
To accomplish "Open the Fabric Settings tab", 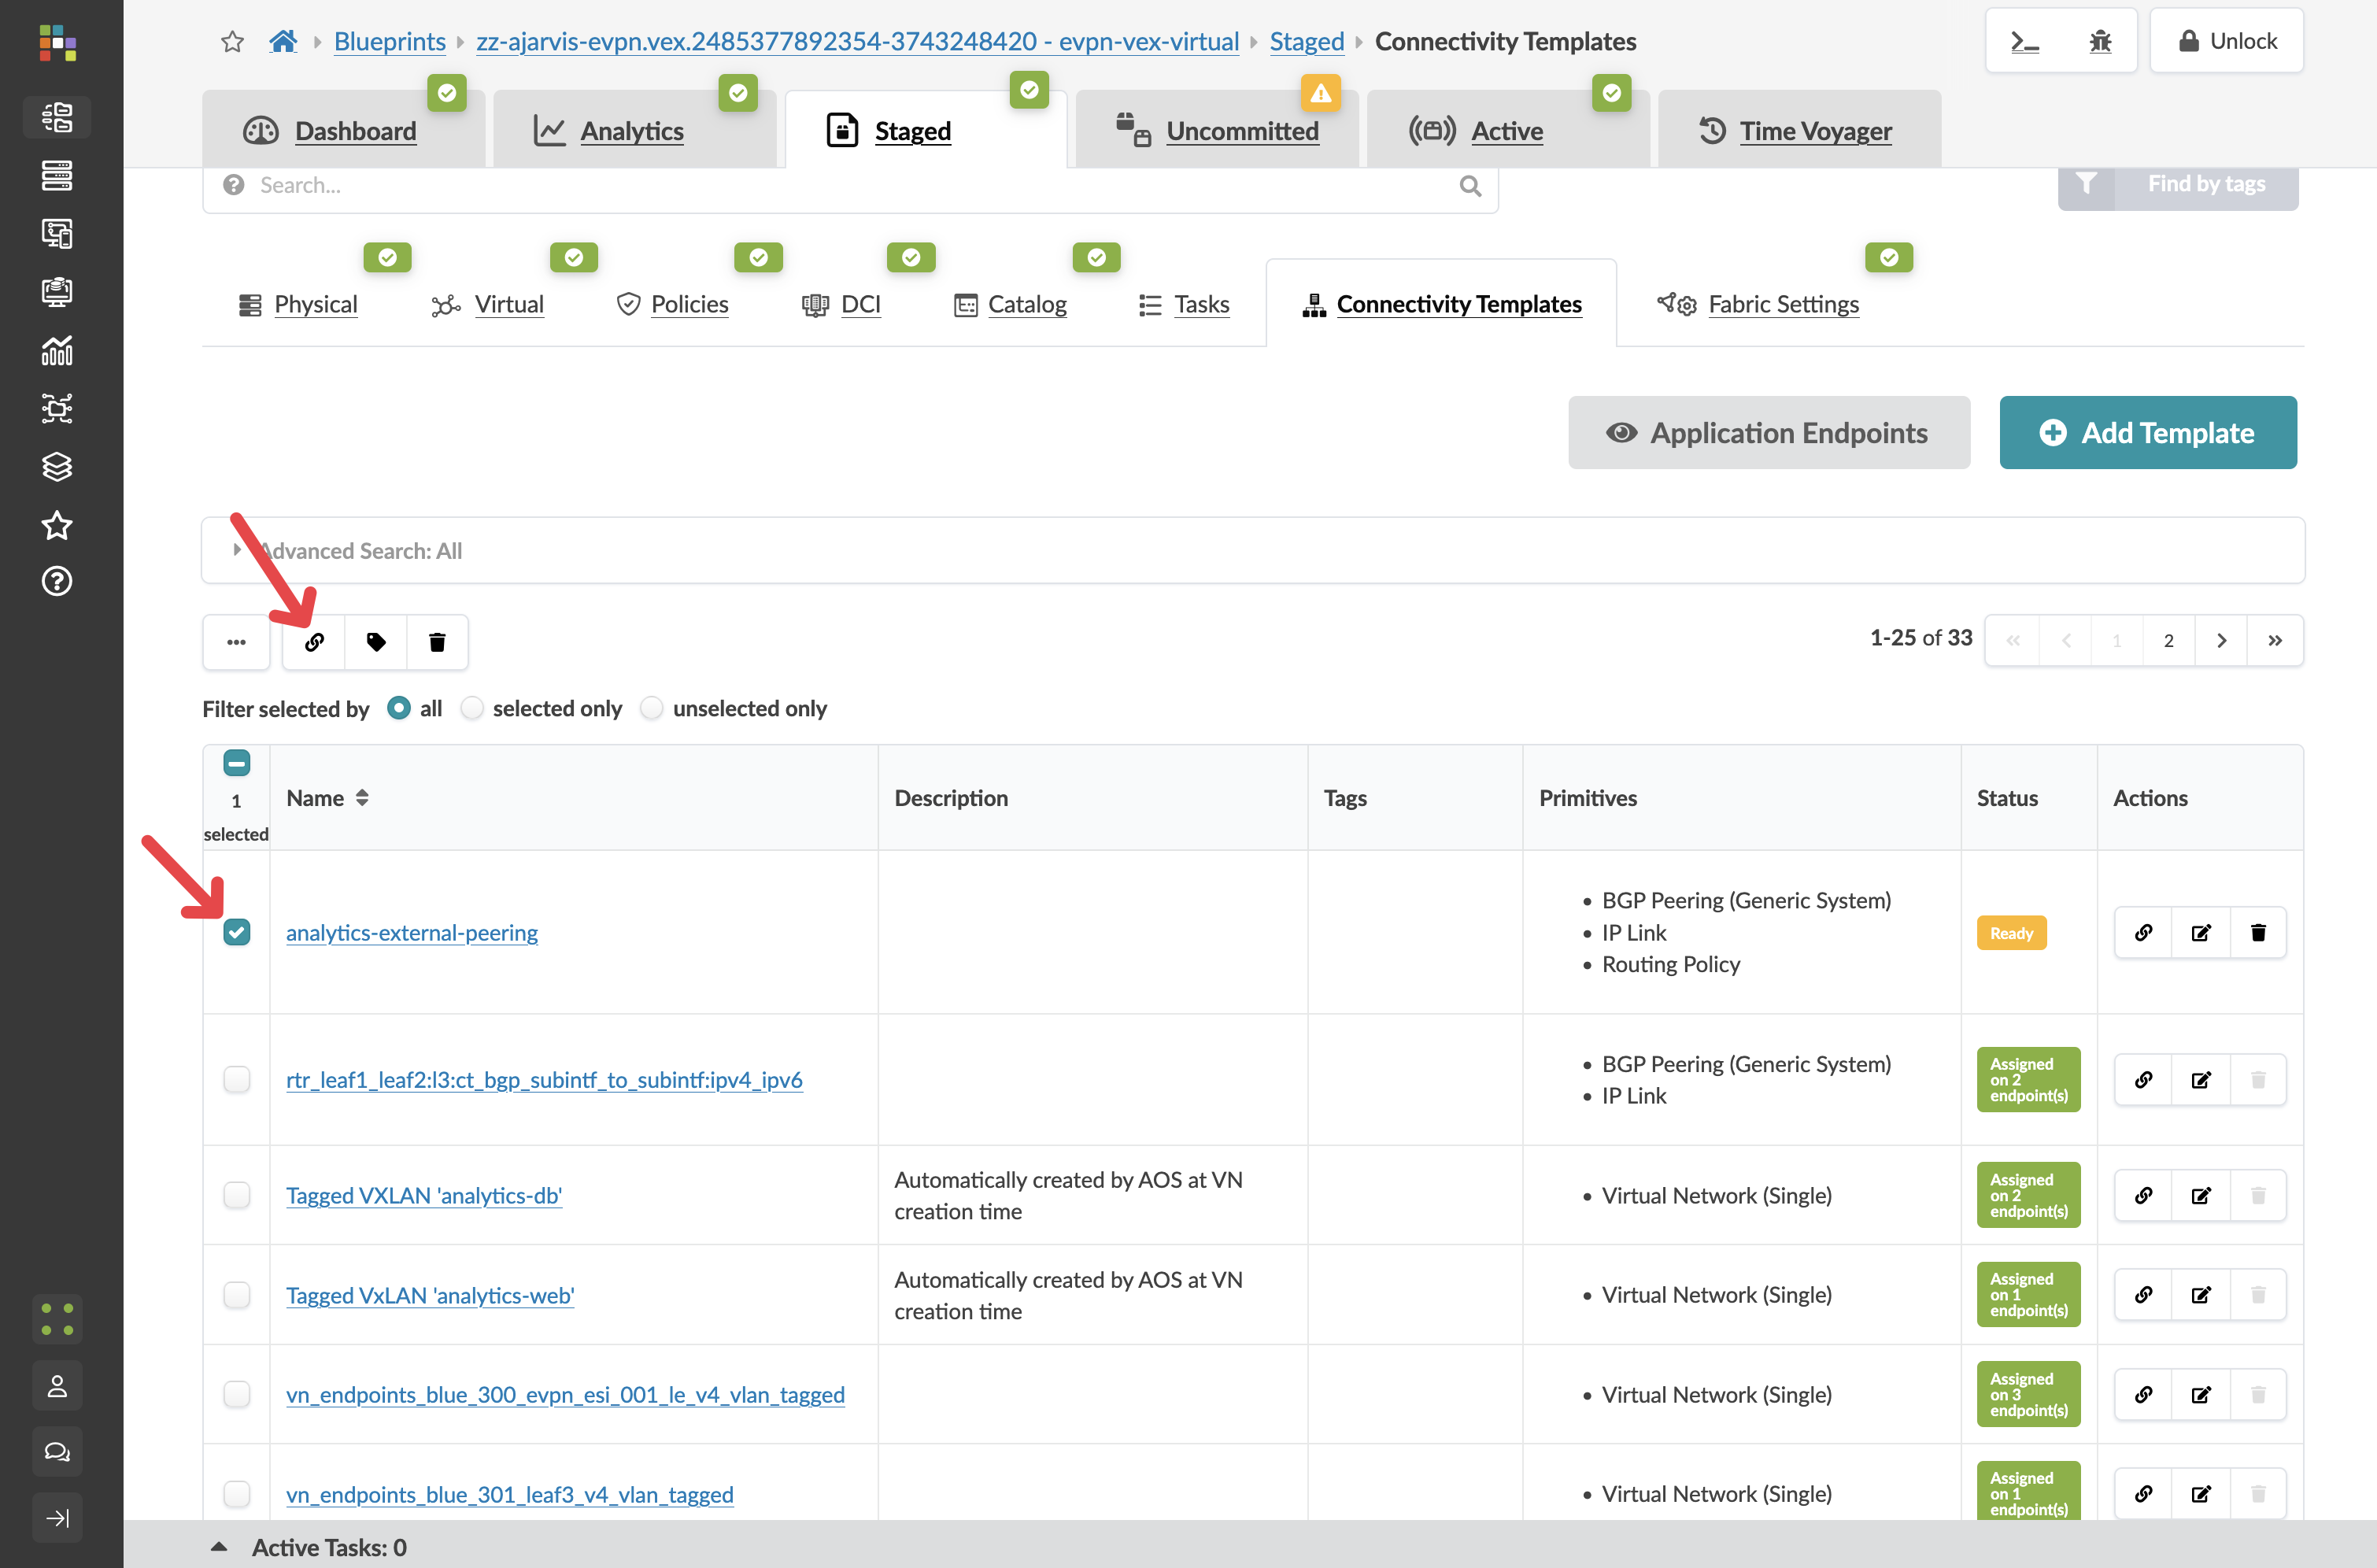I will tap(1783, 305).
